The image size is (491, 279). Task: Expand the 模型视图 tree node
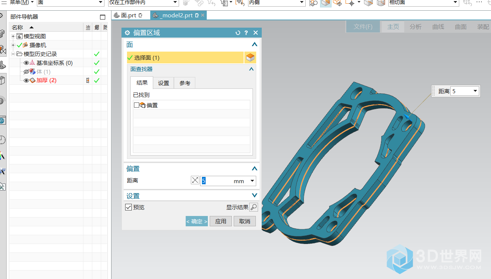coord(13,36)
